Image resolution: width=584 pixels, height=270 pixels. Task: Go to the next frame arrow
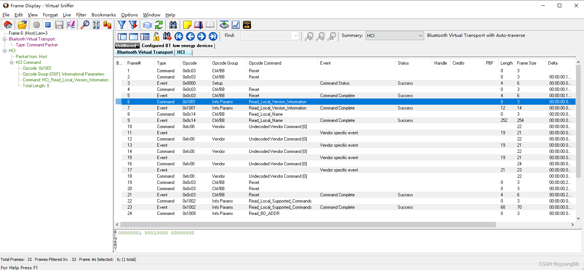tap(202, 36)
